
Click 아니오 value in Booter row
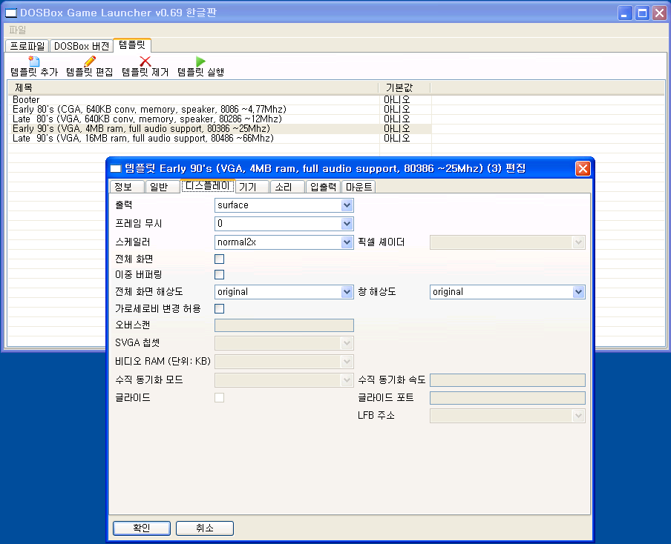tap(396, 99)
